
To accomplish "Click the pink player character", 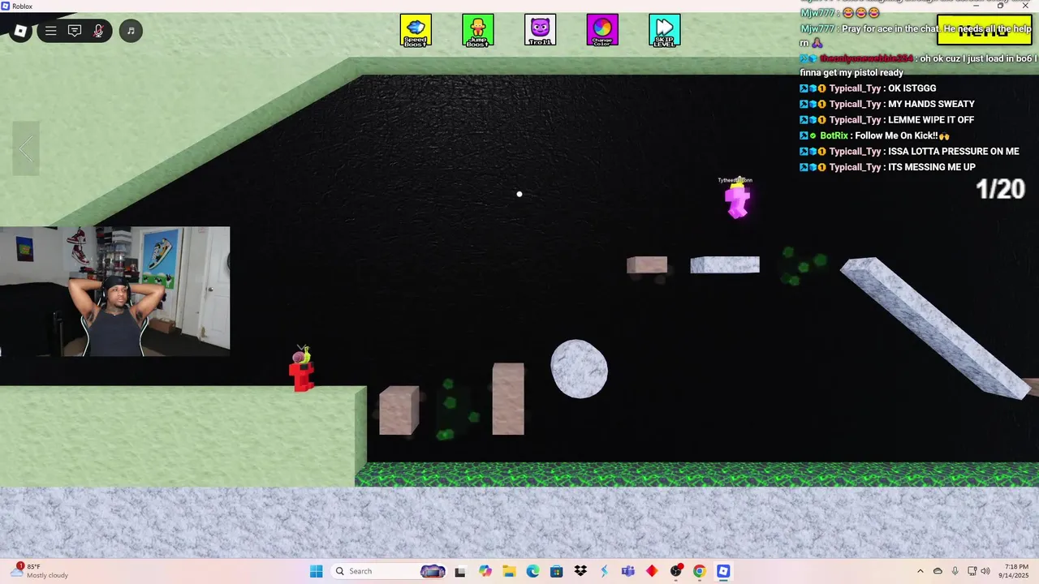I will 737,200.
